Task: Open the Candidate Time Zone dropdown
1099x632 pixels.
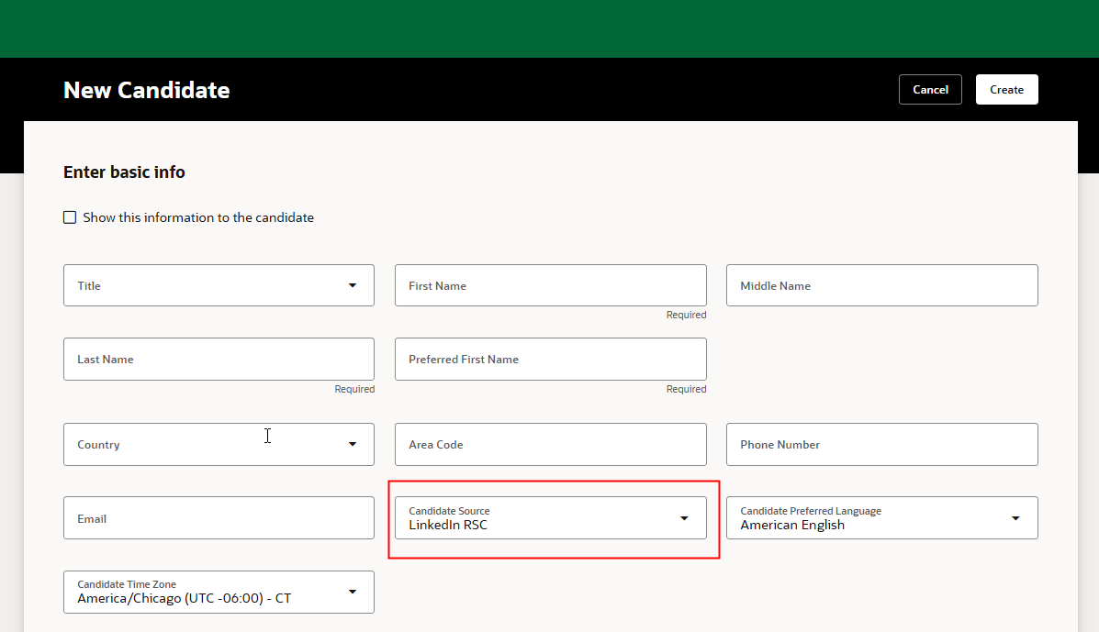Action: click(x=219, y=593)
